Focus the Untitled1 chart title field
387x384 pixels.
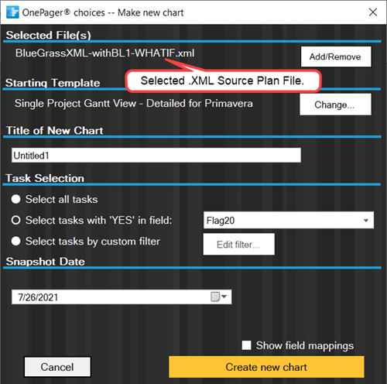click(156, 156)
